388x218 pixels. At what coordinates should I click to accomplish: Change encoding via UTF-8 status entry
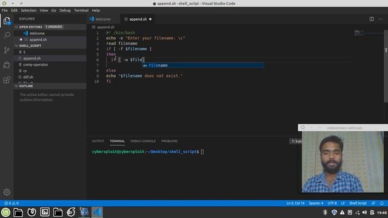coord(332,203)
